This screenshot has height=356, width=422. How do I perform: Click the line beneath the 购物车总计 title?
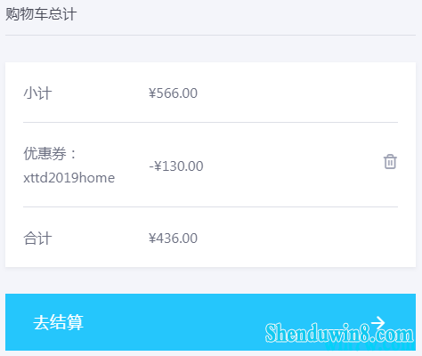(210, 35)
